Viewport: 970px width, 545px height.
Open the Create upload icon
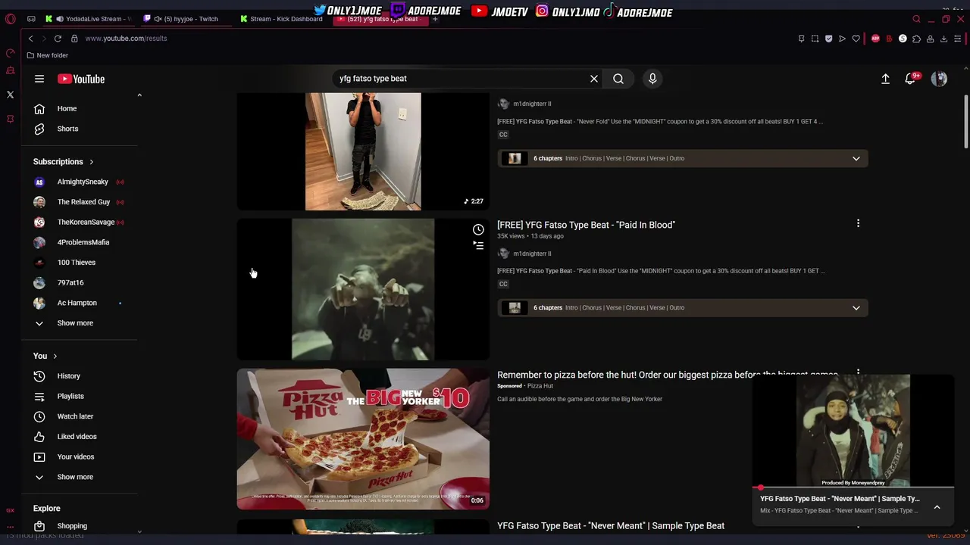coord(885,79)
